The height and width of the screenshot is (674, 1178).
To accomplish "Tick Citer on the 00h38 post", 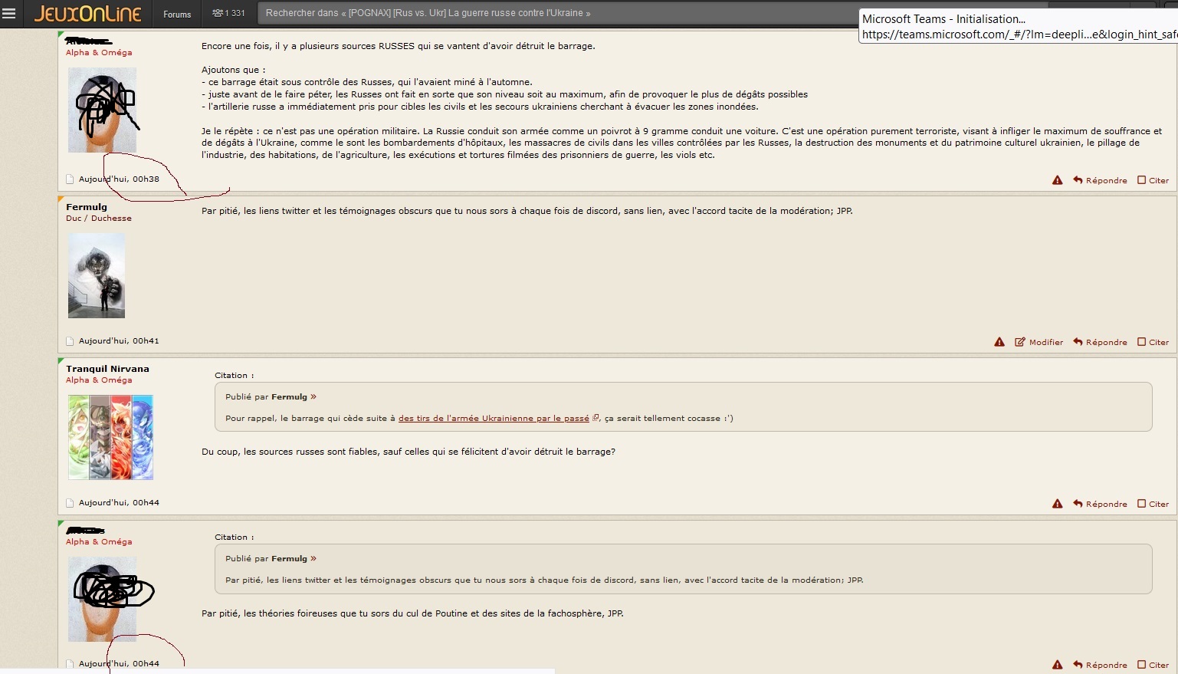I will 1153,180.
